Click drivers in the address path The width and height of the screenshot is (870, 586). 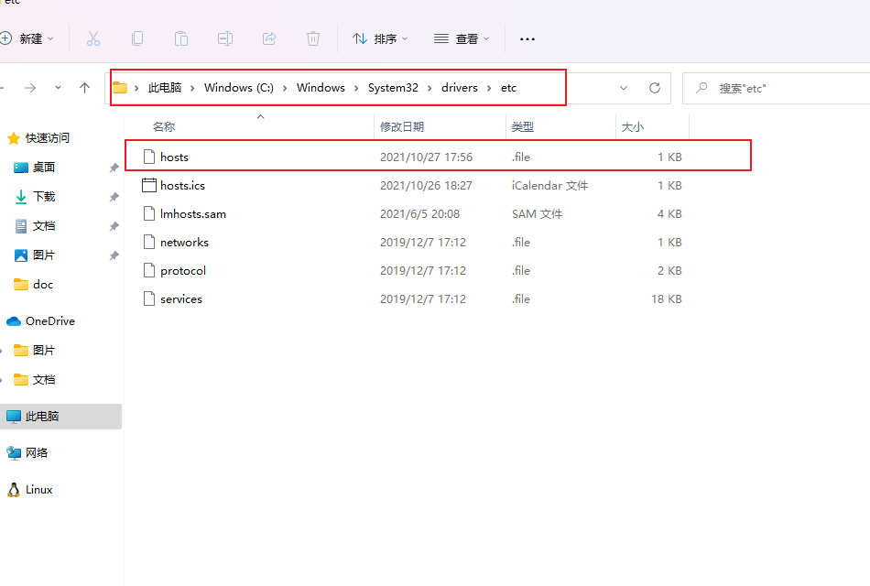coord(460,88)
